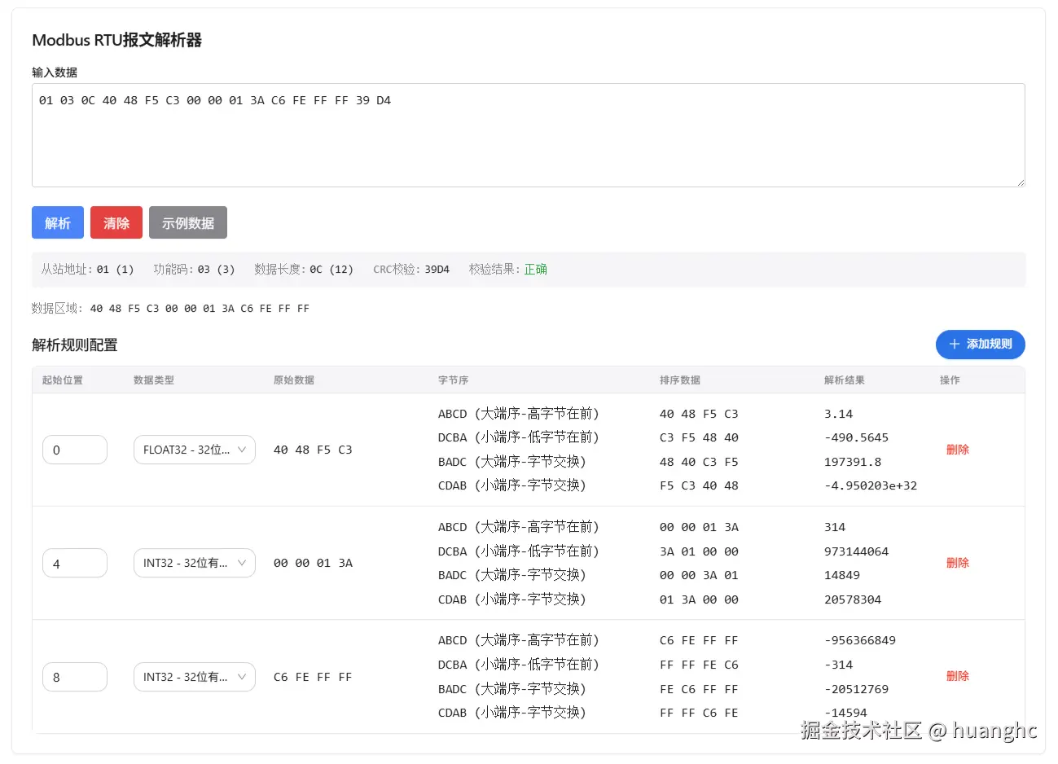
Task: Click parsed result 314
Action: tap(835, 527)
